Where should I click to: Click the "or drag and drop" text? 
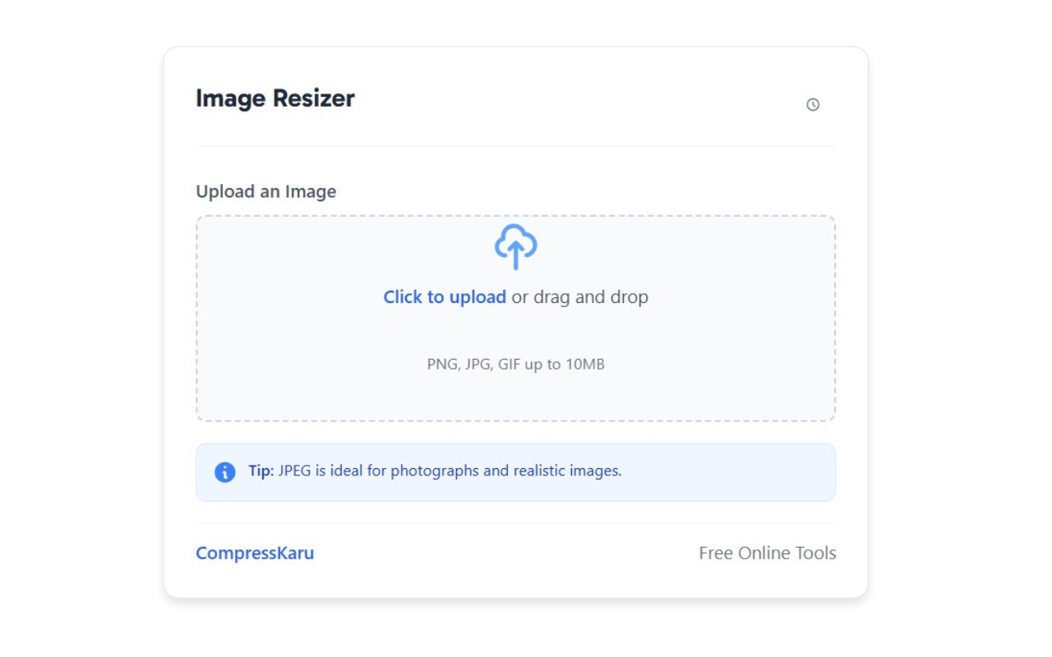tap(580, 297)
